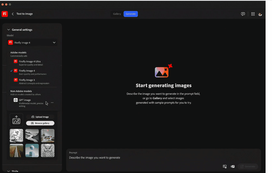Select the checked Firefly Image 4 option
The height and width of the screenshot is (173, 272).
pos(33,72)
